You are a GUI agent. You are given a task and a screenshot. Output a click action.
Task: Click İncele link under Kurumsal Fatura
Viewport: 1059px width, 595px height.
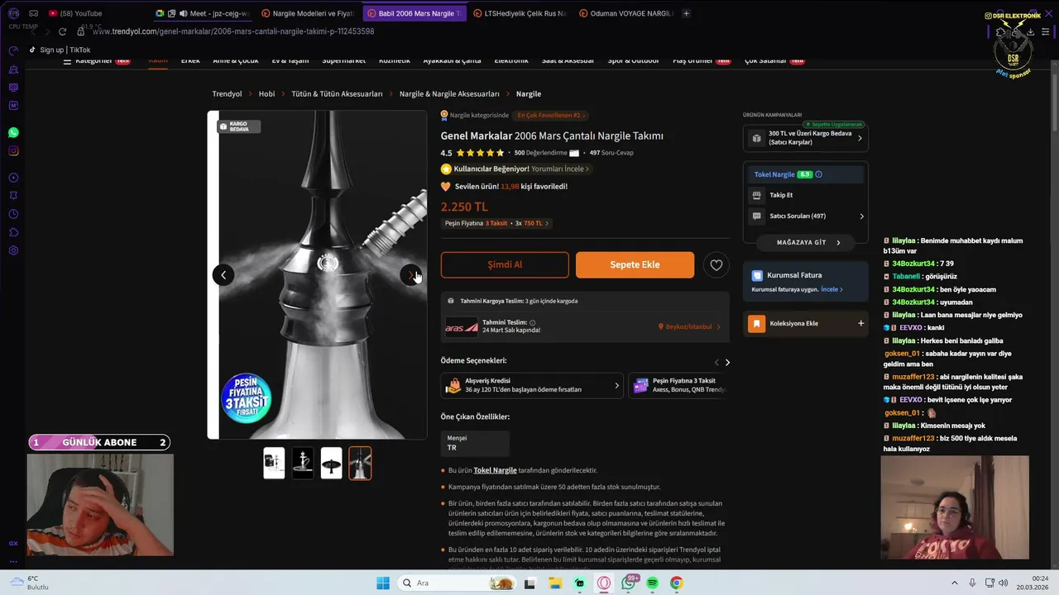[x=831, y=289]
